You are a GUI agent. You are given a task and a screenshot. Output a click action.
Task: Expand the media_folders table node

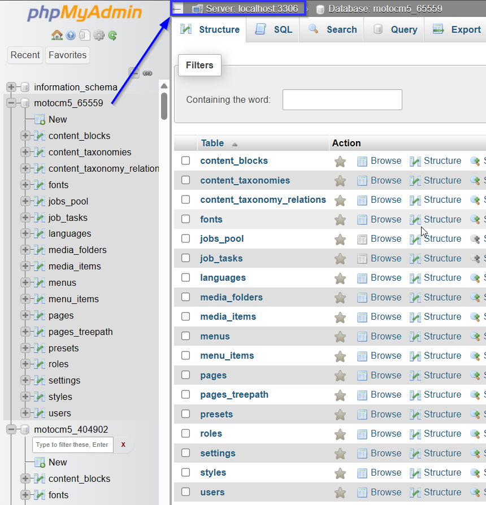point(25,250)
